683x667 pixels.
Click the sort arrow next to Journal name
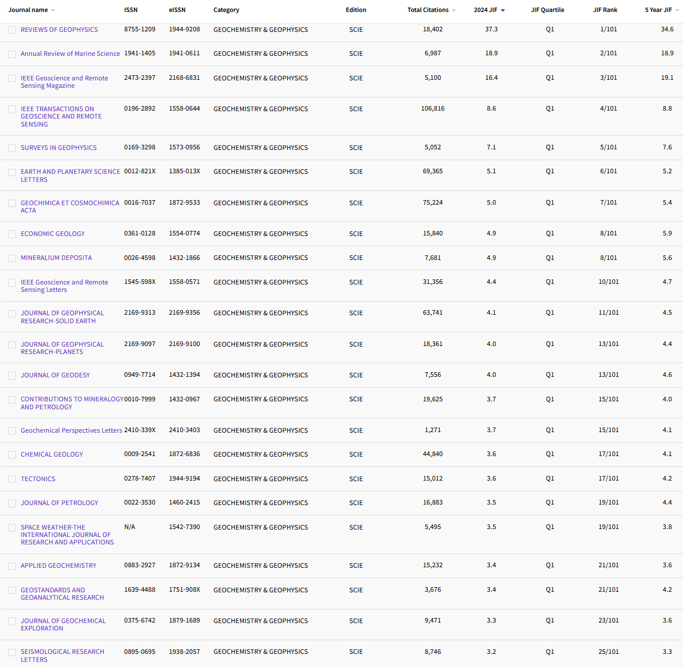52,10
